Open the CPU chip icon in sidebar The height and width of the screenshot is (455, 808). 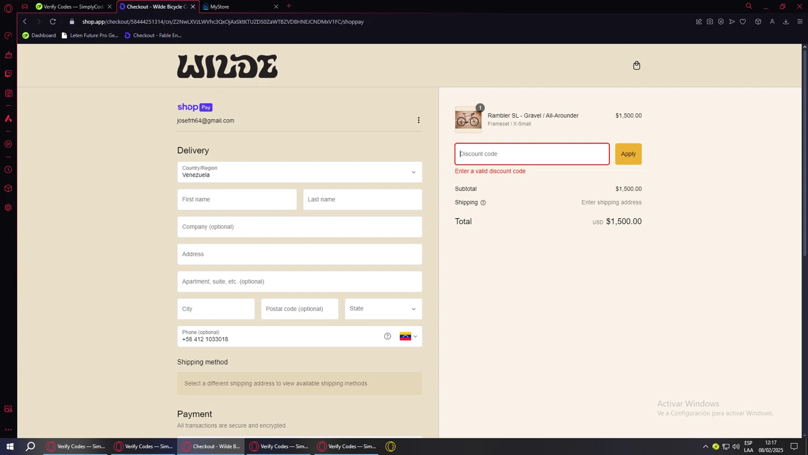click(x=8, y=93)
